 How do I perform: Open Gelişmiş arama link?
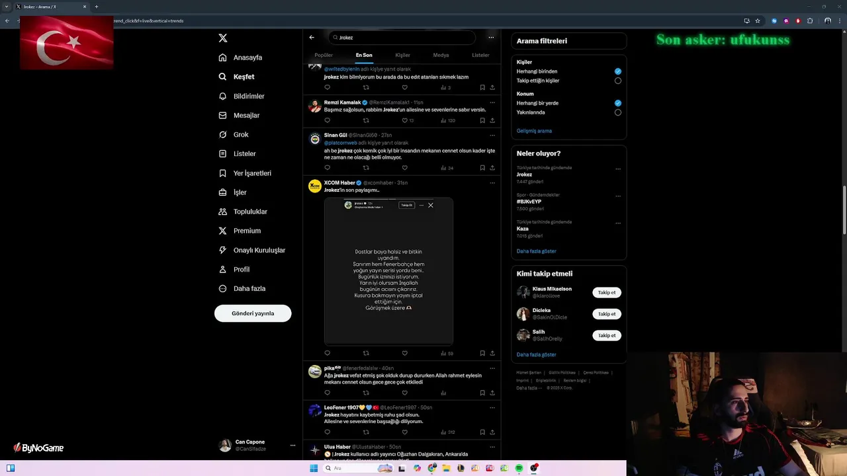pyautogui.click(x=534, y=131)
